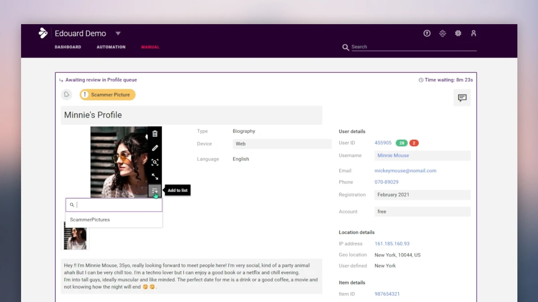Open the user profile icon in header
The image size is (538, 302).
click(473, 33)
